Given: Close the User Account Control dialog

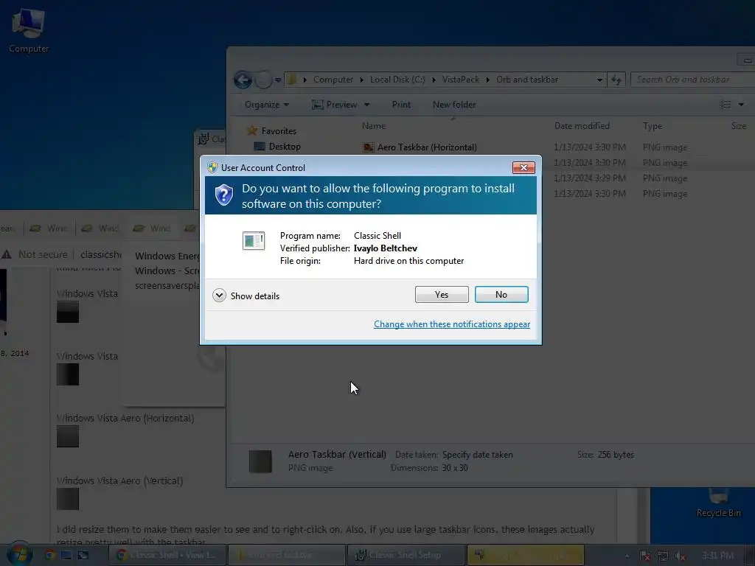Looking at the screenshot, I should (523, 167).
